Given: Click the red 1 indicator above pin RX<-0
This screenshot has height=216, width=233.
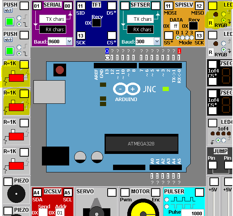Looking at the screenshot, I should [x=179, y=51].
